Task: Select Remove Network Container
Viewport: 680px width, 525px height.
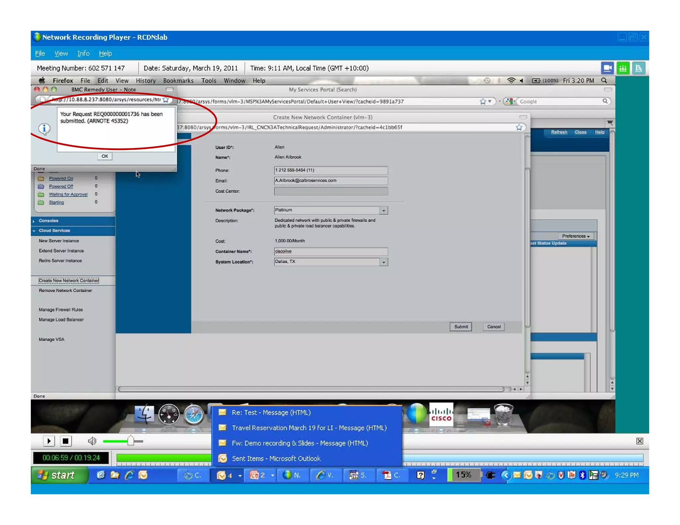Action: [65, 291]
